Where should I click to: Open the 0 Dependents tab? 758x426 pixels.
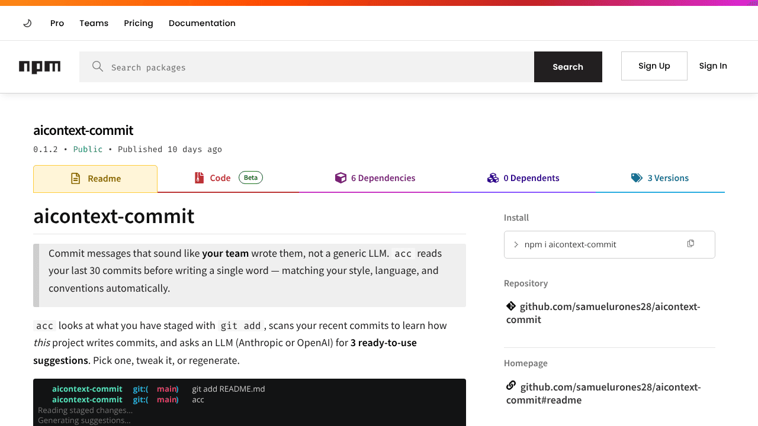coord(523,178)
